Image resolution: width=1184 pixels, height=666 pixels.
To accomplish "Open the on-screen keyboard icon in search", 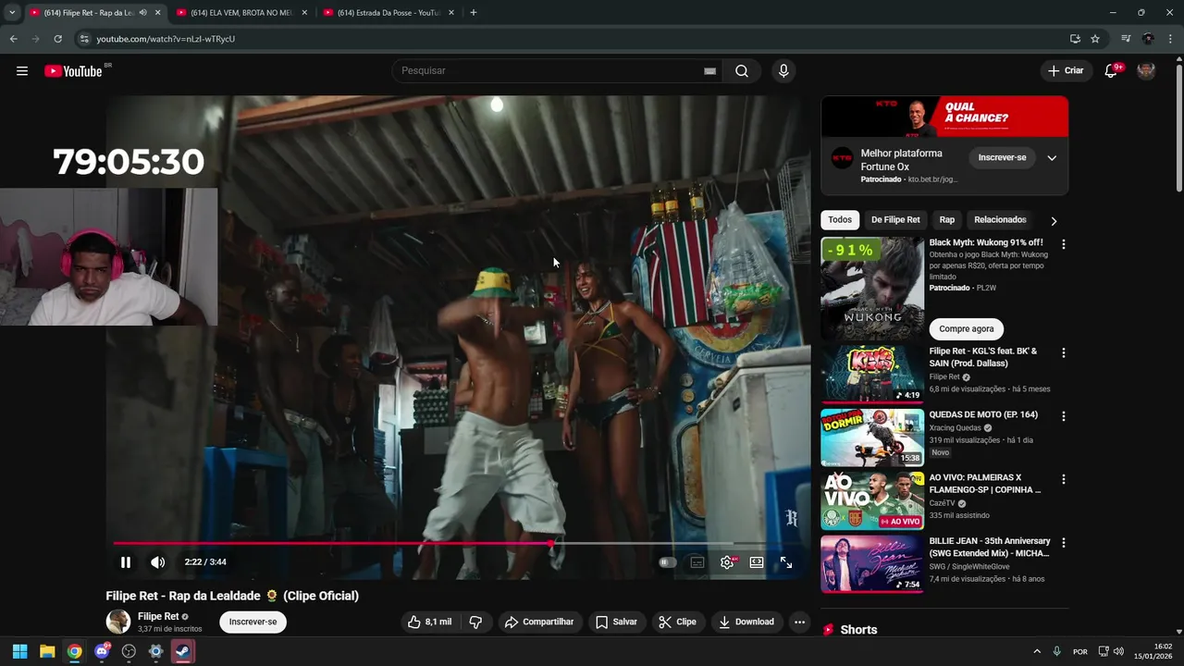I will point(709,71).
